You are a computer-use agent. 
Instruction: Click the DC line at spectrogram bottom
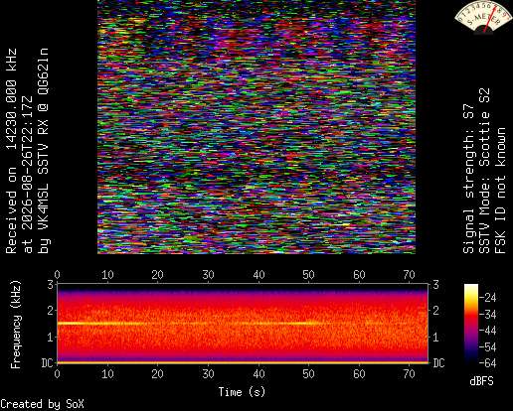tap(243, 362)
